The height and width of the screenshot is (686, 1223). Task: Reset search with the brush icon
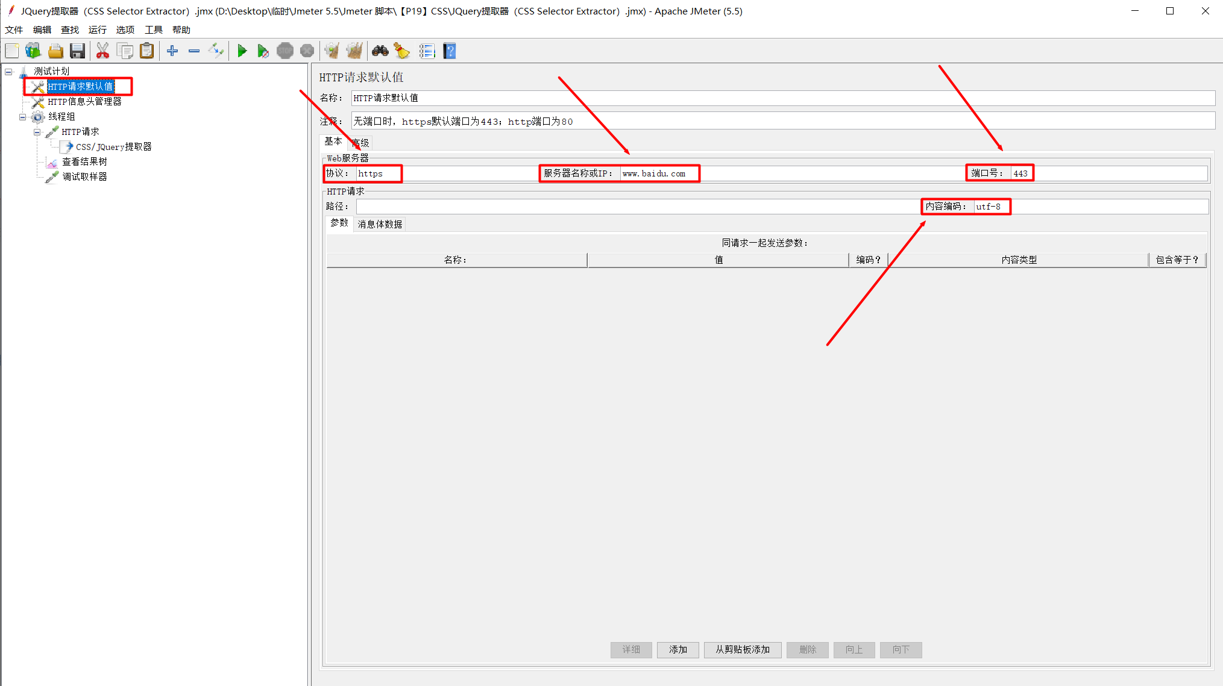(x=402, y=51)
